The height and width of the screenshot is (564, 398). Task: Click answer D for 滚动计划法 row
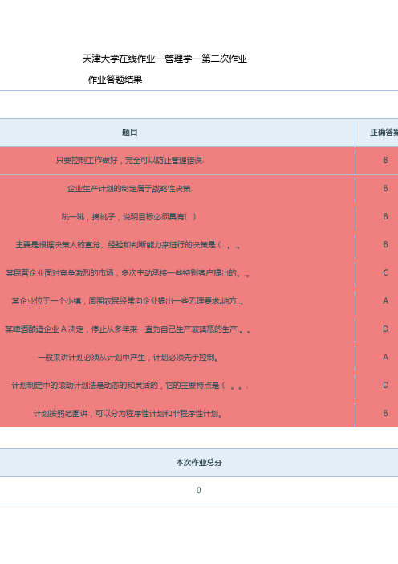click(385, 385)
